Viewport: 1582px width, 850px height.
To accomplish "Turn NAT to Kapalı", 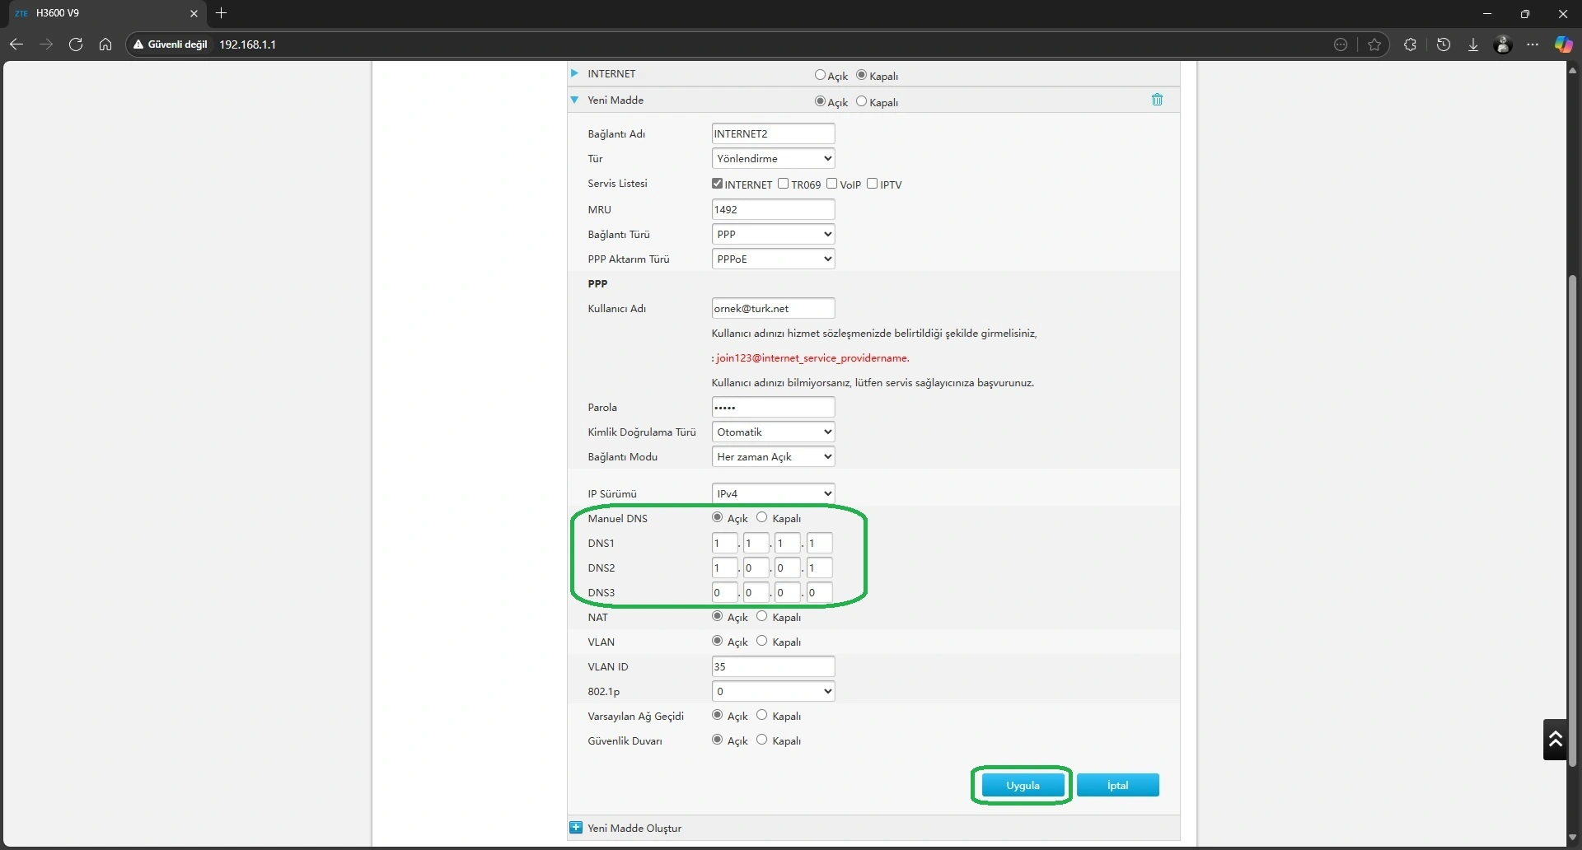I will tap(762, 616).
